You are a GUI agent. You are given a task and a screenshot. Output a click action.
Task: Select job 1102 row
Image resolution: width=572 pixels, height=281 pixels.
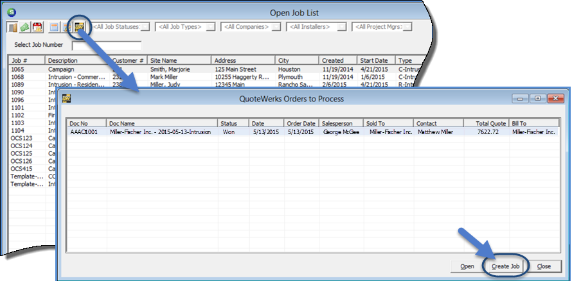(33, 115)
